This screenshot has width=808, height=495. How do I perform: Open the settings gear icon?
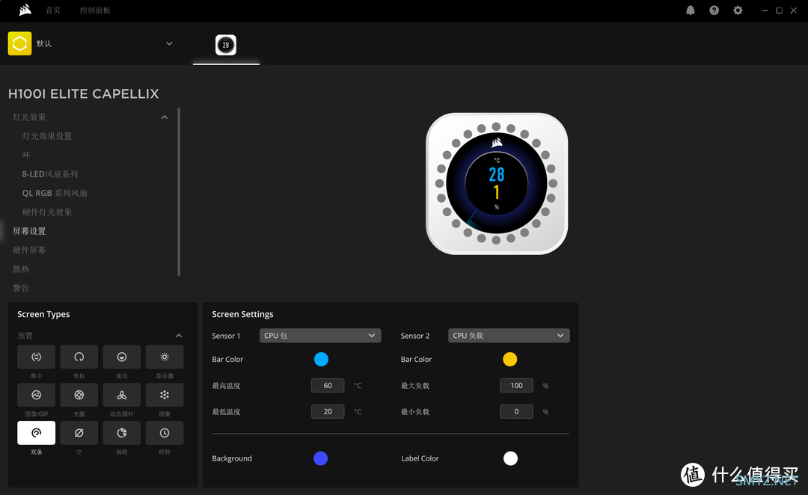[x=738, y=10]
